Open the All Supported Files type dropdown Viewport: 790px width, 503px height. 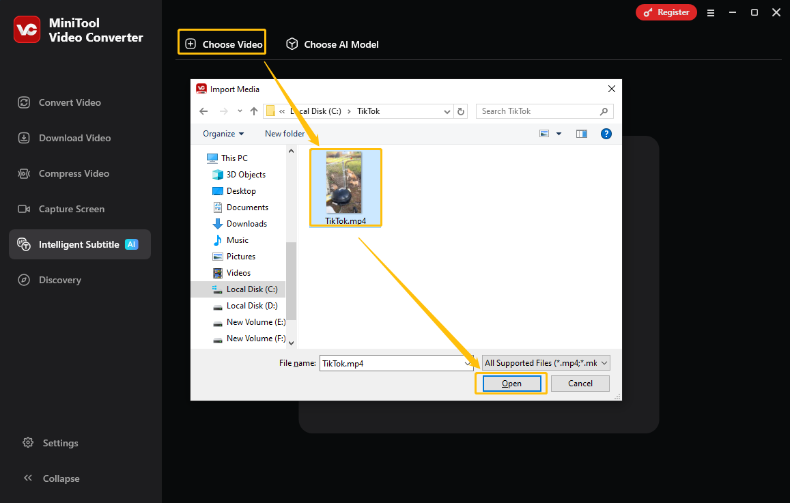point(546,363)
